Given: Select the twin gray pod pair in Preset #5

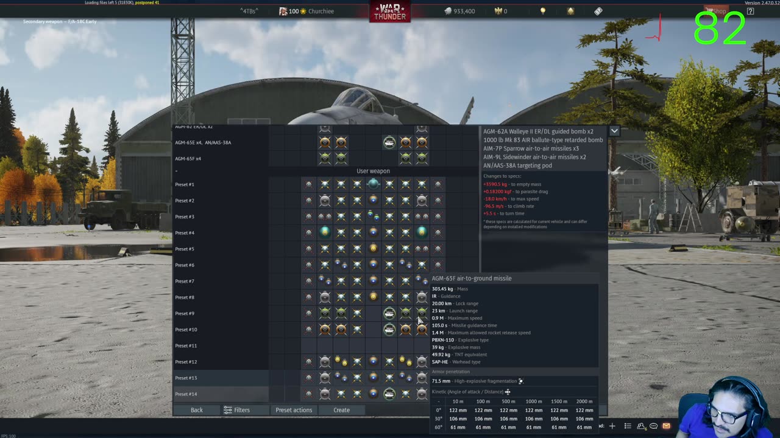Looking at the screenshot, I should [422, 248].
